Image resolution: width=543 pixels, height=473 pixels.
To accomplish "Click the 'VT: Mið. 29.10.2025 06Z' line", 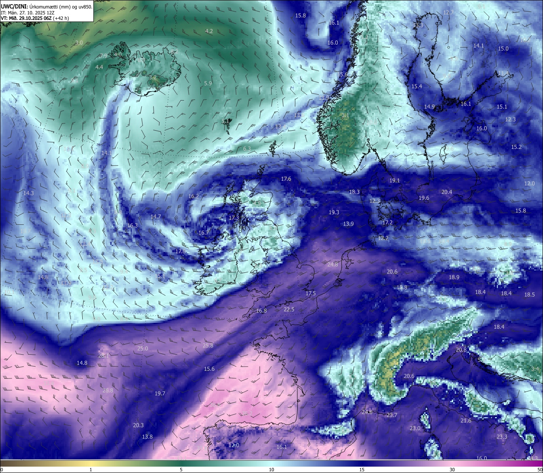I will [26, 18].
